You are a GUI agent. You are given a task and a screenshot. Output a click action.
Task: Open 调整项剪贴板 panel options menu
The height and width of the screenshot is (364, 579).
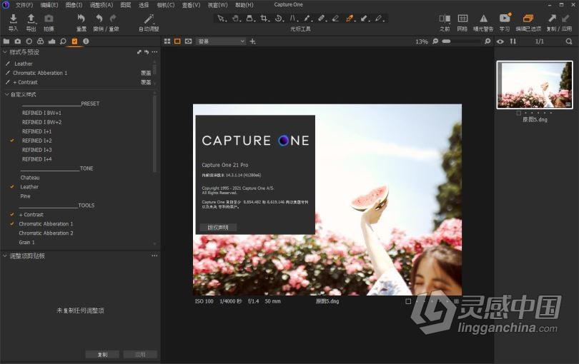[154, 256]
